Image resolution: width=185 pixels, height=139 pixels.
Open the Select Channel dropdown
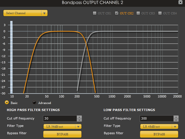(x=25, y=13)
